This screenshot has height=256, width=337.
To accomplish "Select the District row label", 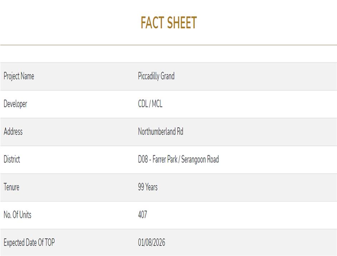I will (12, 159).
